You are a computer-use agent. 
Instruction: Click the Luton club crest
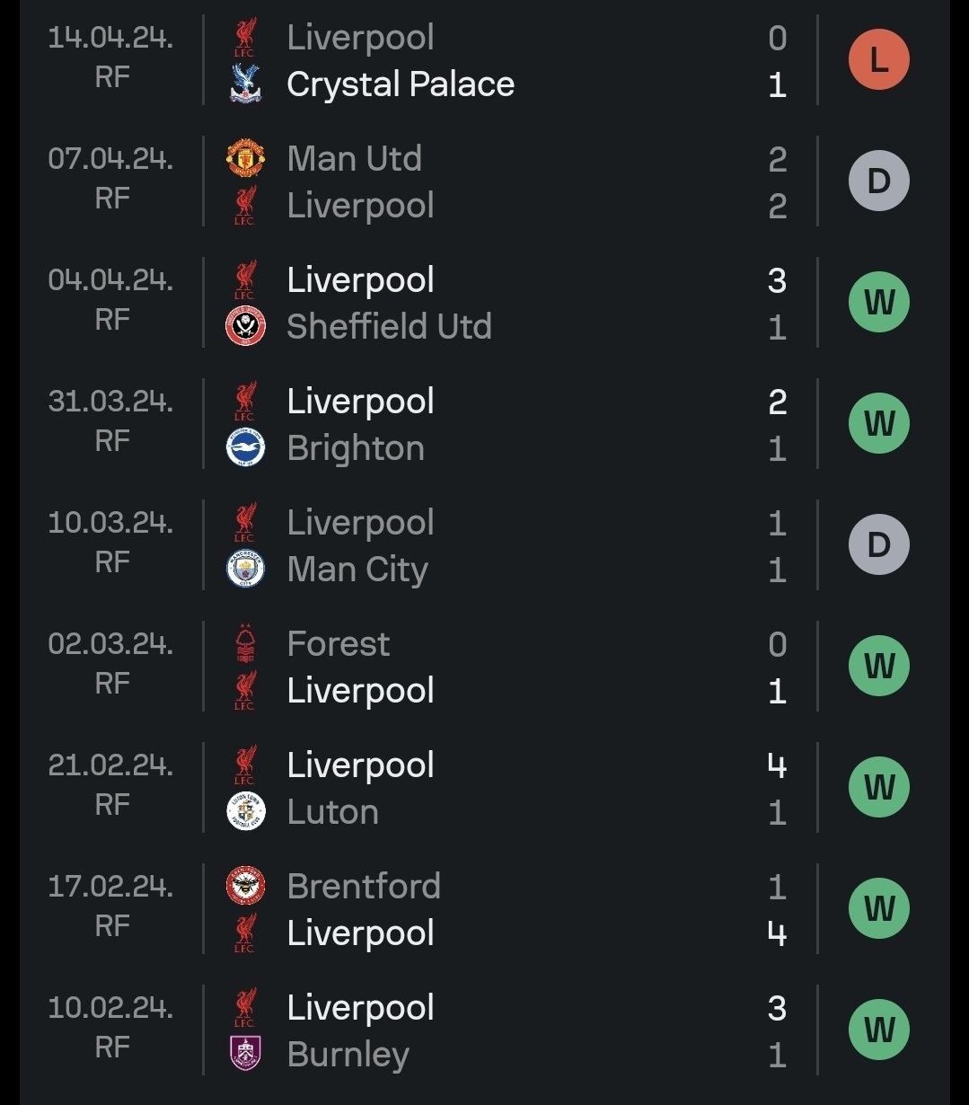point(245,812)
